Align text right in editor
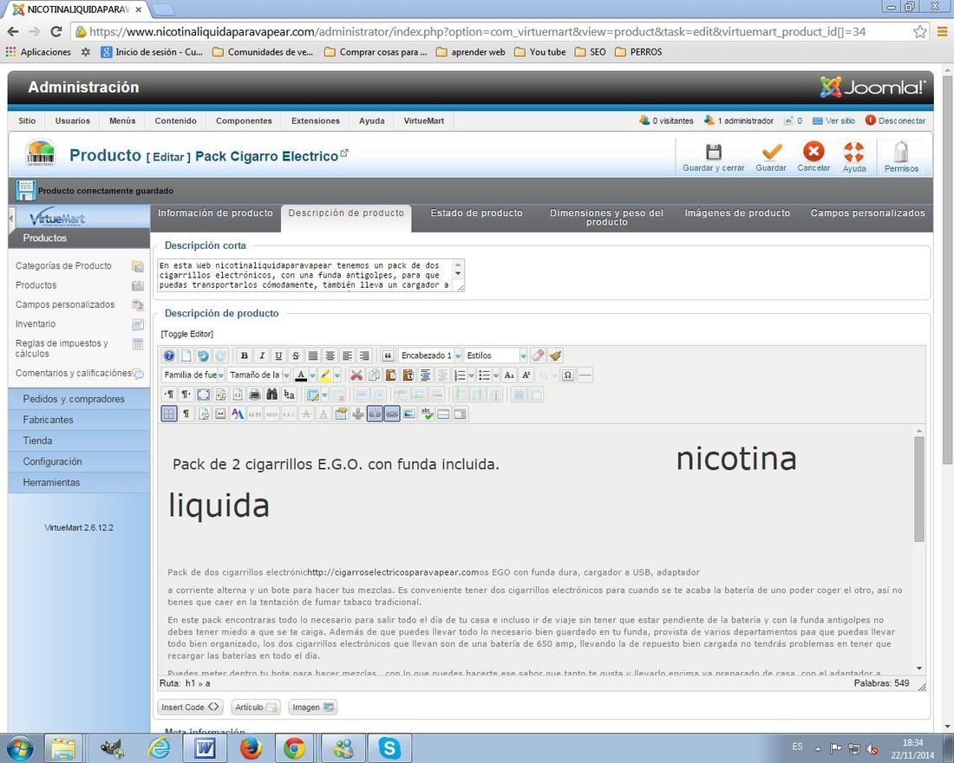The image size is (954, 763). point(364,355)
